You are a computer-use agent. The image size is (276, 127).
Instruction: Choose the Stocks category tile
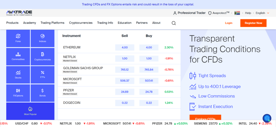18,75
